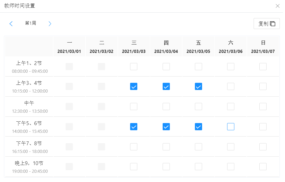Check Thursday 中午 checkbox
The image size is (285, 182).
point(166,107)
